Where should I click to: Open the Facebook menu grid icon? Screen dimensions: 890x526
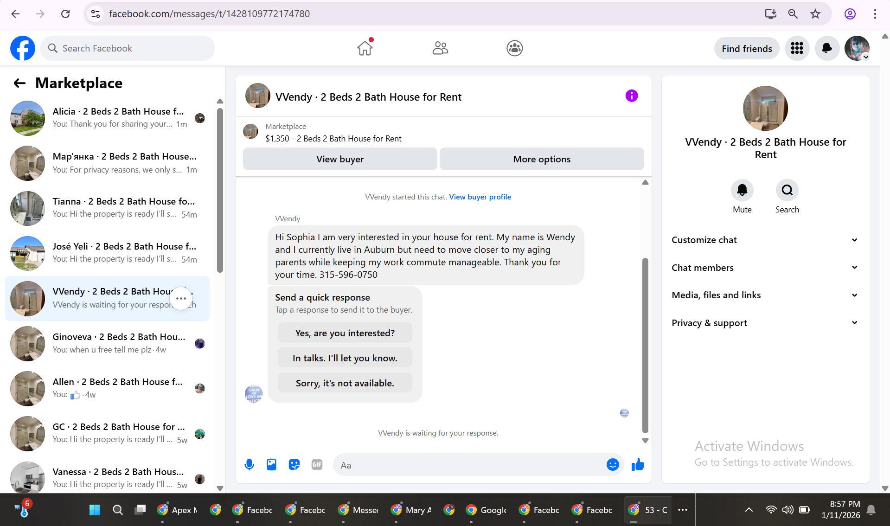(797, 48)
